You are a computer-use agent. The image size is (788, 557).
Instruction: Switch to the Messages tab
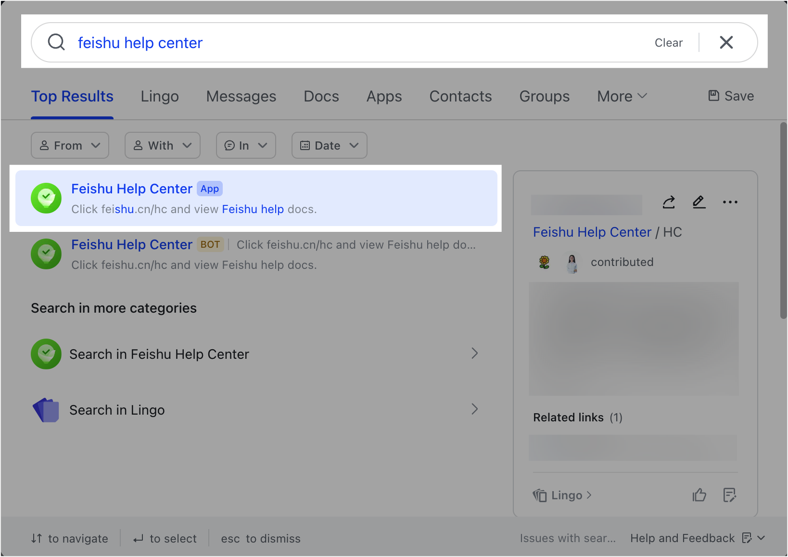pos(241,96)
